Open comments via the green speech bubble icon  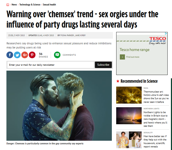[57, 55]
